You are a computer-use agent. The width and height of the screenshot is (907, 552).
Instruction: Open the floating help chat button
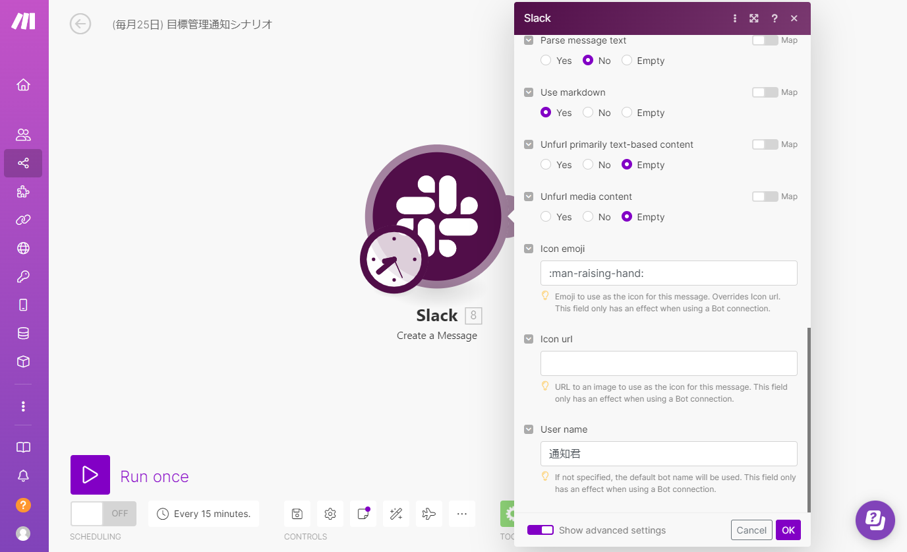click(875, 520)
